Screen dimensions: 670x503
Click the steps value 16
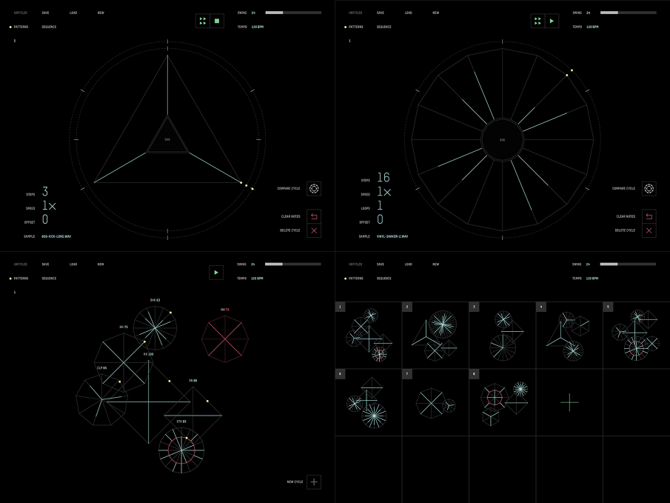[383, 178]
